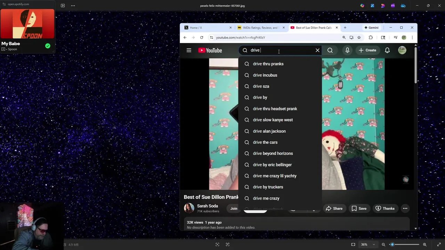Clear the YouTube search box text
The width and height of the screenshot is (445, 250).
pos(317,50)
